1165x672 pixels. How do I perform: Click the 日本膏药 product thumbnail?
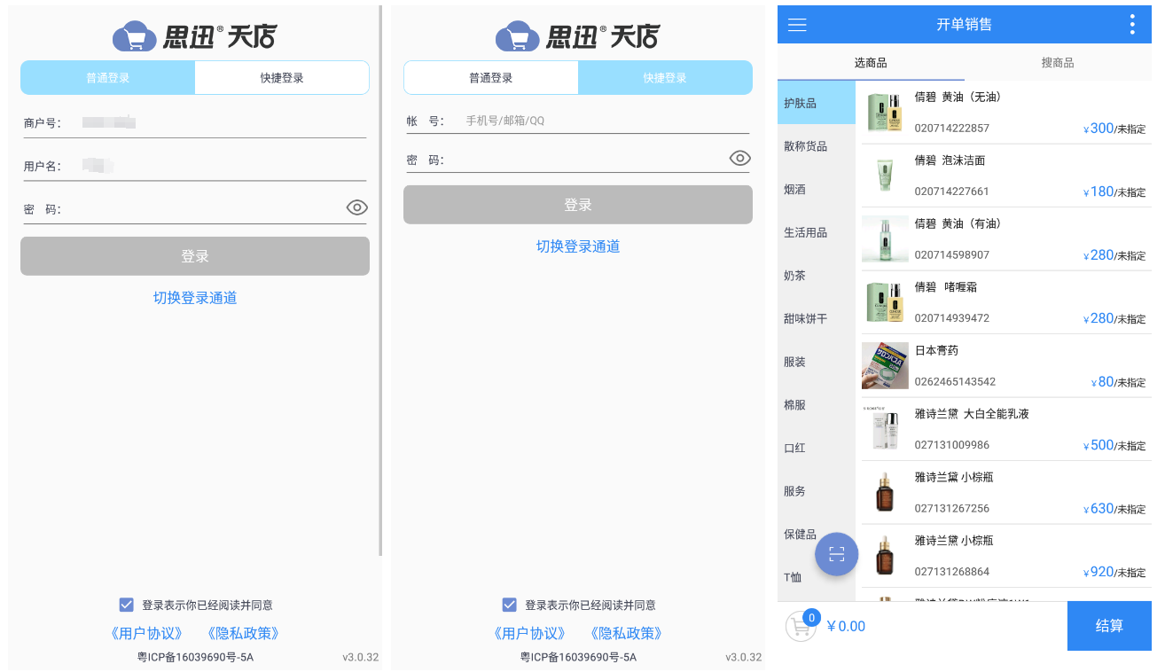pyautogui.click(x=885, y=365)
